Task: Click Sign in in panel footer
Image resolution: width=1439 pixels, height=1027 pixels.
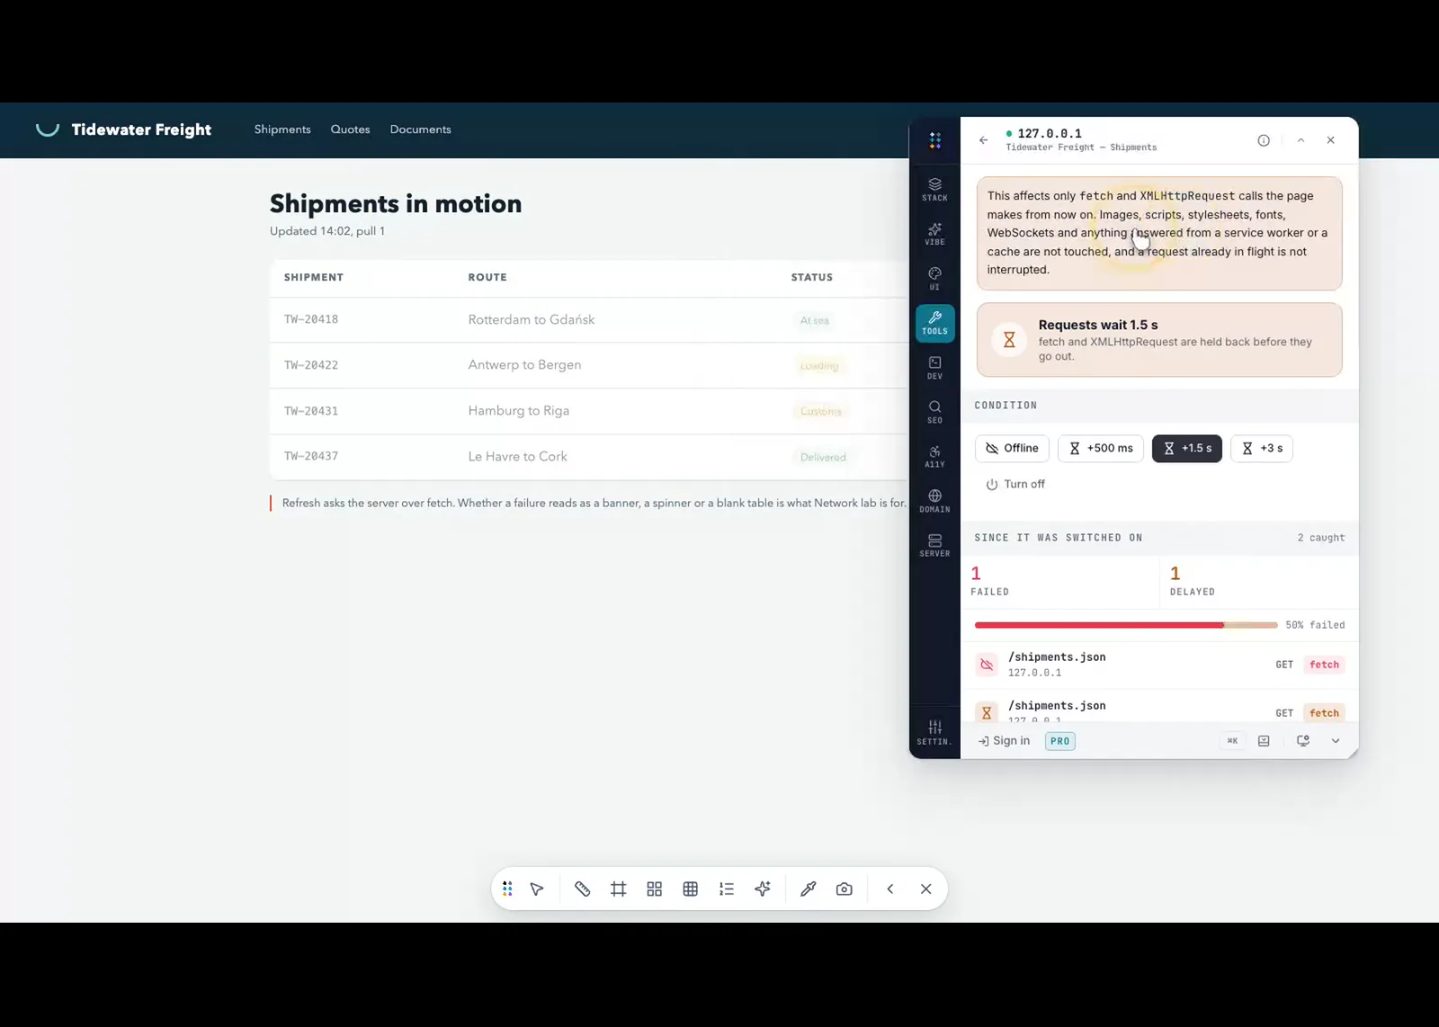Action: point(1004,741)
